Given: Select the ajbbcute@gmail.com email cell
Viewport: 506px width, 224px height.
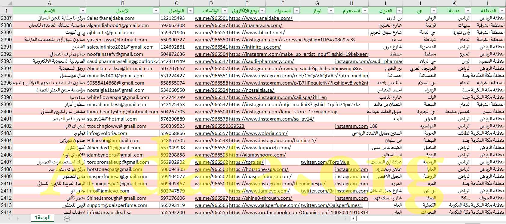Looking at the screenshot, I should click(123, 32).
